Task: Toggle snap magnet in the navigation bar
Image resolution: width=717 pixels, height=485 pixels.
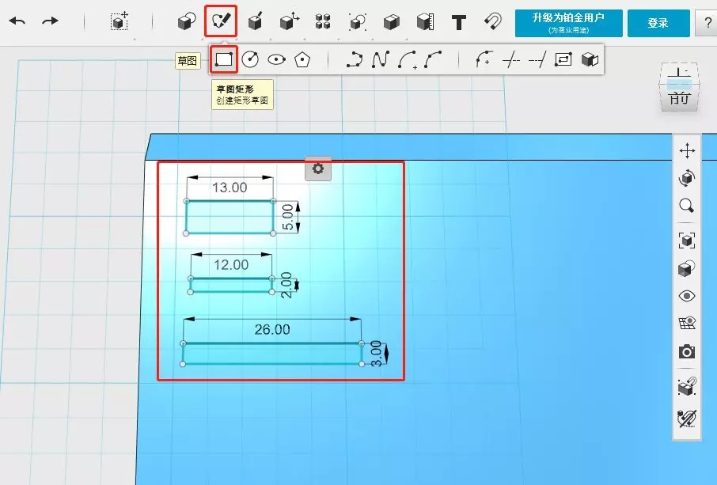Action: pyautogui.click(x=687, y=387)
